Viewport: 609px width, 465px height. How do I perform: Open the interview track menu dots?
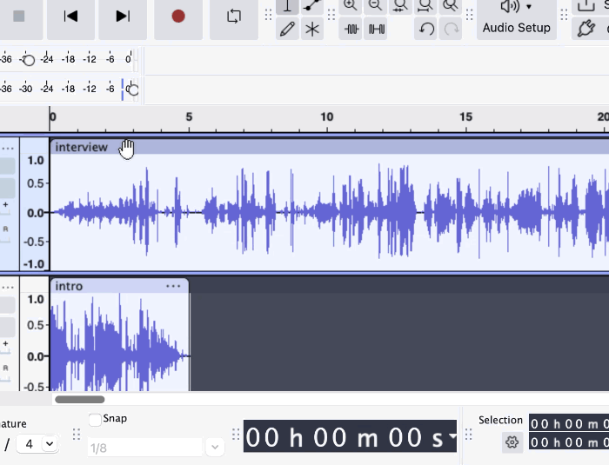pyautogui.click(x=8, y=149)
